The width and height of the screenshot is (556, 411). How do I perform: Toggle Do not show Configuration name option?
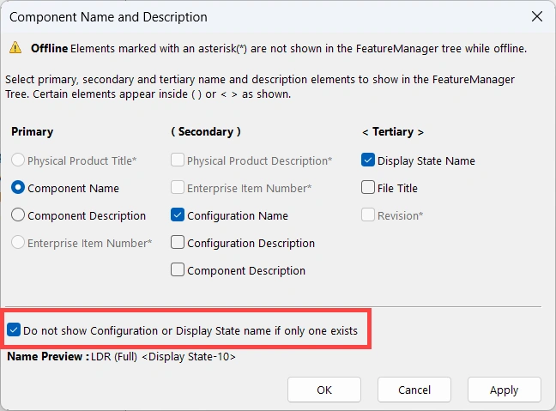pos(14,329)
